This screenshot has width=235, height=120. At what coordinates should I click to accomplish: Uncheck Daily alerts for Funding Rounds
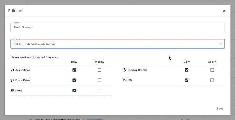[186, 70]
